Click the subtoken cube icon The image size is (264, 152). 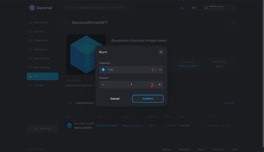(103, 70)
